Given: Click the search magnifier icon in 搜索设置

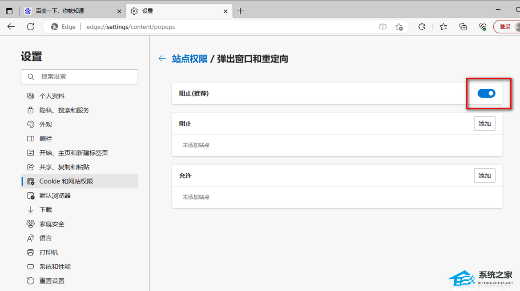Looking at the screenshot, I should (31, 77).
